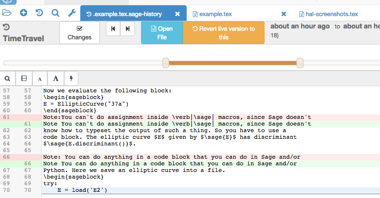Click the left handle of revision slider

(166, 63)
